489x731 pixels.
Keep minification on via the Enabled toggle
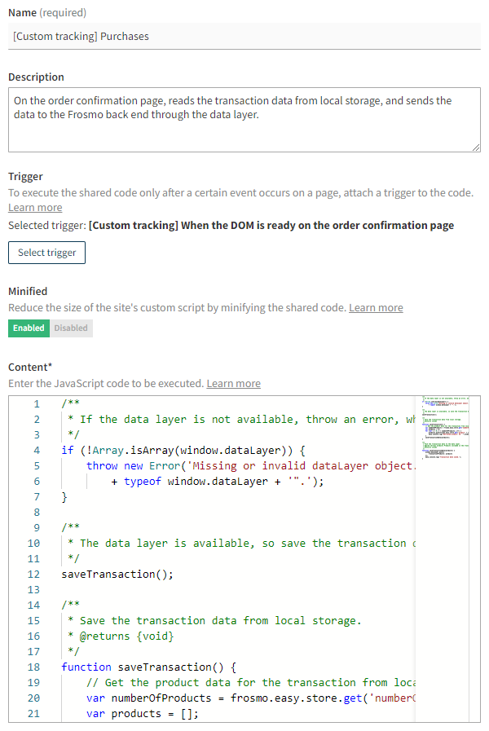click(x=28, y=328)
